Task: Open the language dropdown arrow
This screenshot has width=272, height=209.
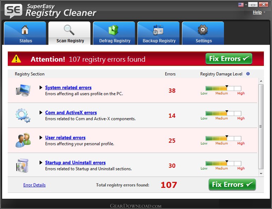Action: coord(246,5)
